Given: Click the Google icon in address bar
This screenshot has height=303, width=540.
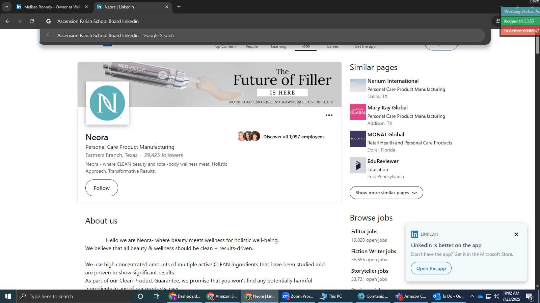Looking at the screenshot, I should (x=49, y=21).
